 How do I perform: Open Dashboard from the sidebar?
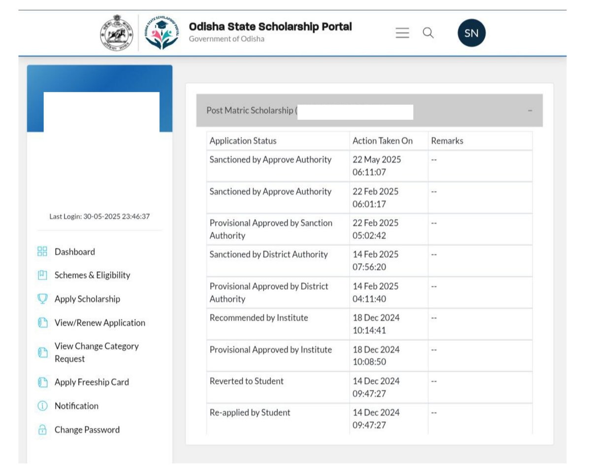(75, 252)
